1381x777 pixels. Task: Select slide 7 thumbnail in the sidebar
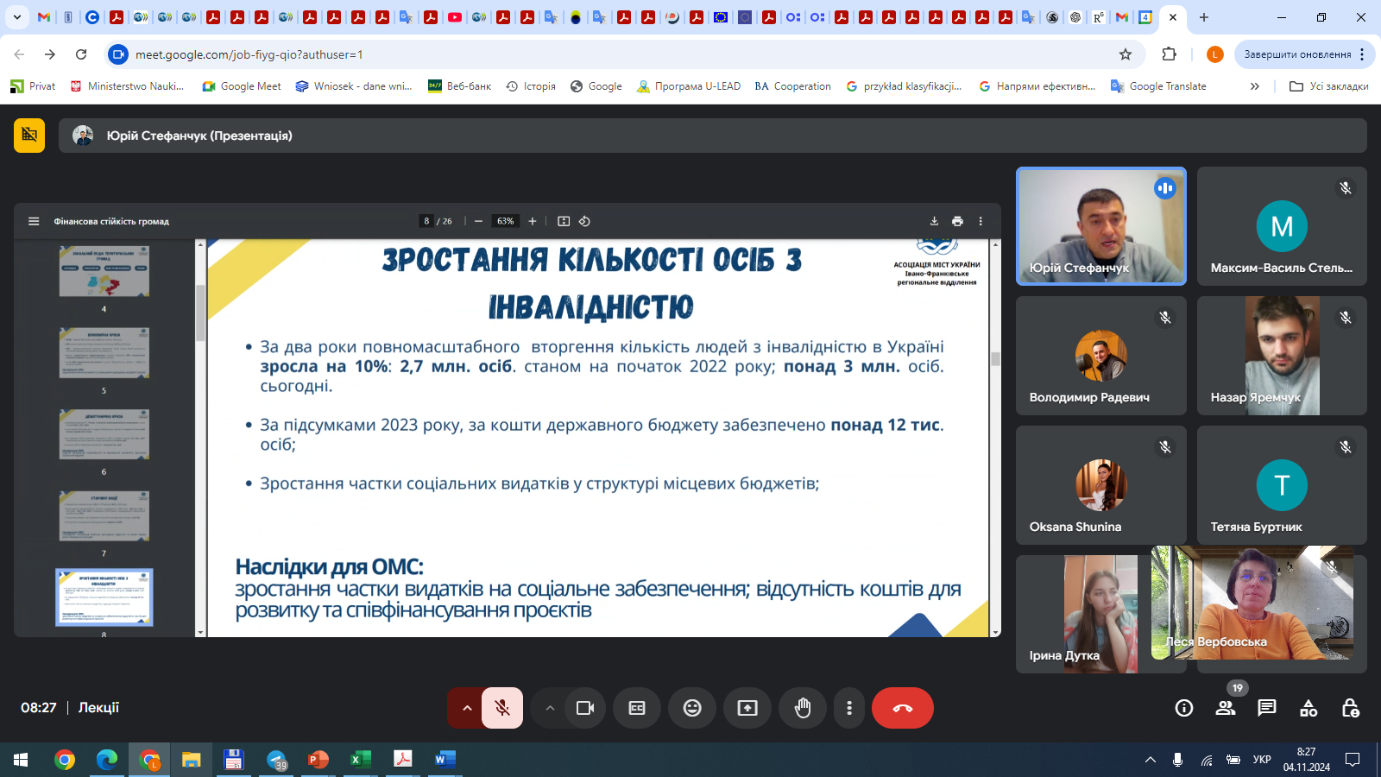tap(104, 515)
